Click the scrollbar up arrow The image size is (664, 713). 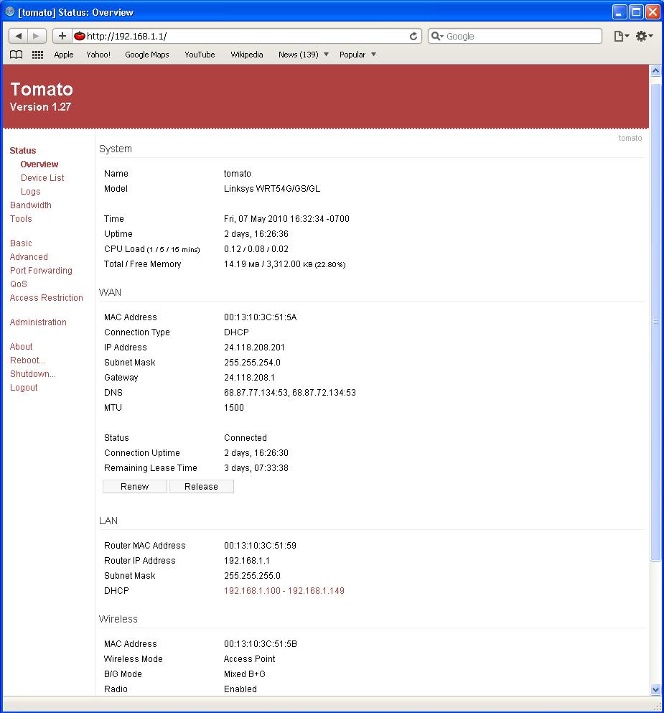655,71
